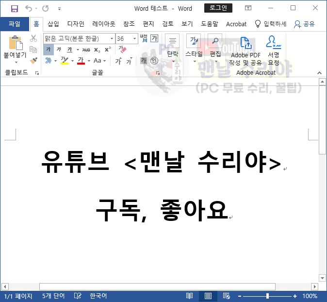
Task: Open the 글꼴 dialog launcher
Action: point(158,73)
